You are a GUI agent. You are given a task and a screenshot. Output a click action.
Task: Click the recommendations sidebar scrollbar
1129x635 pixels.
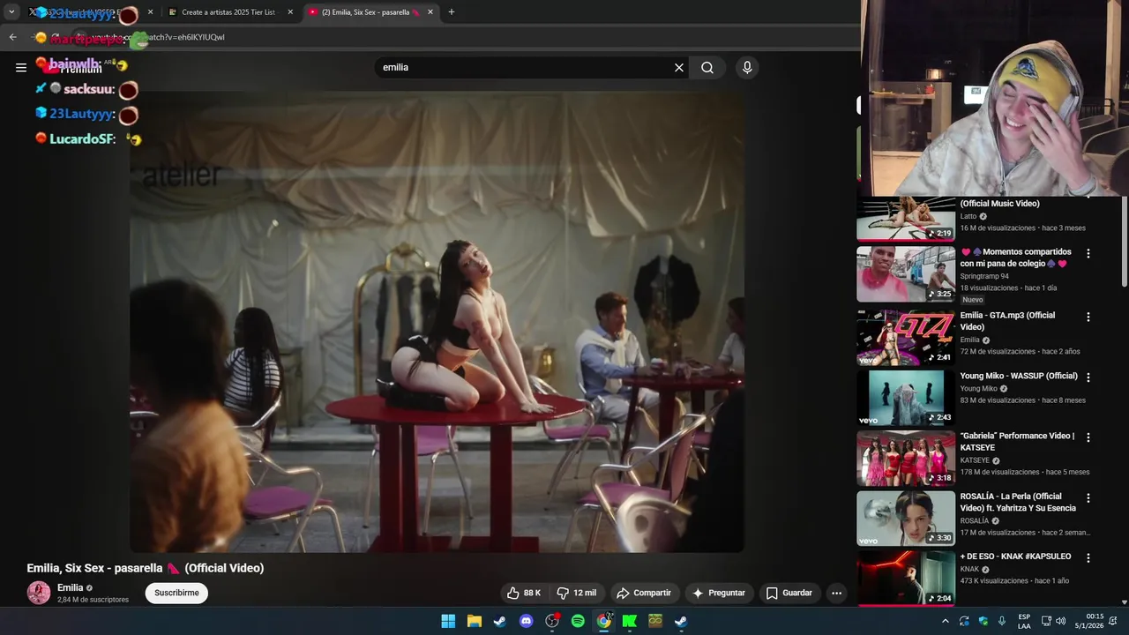[1125, 243]
